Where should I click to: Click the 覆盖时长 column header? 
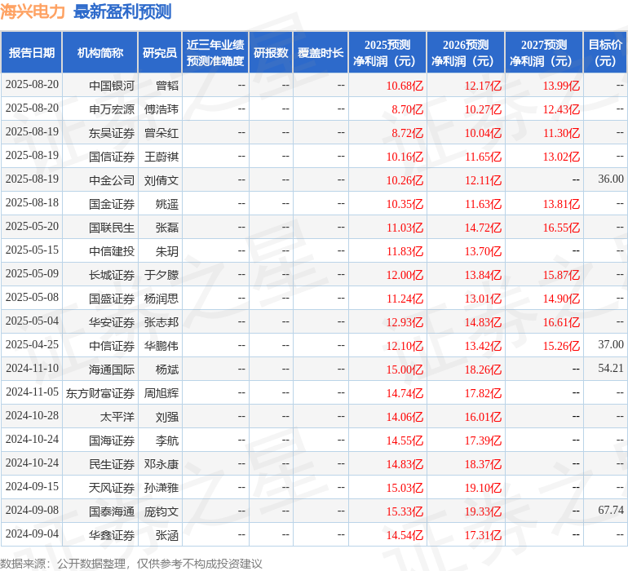[x=321, y=52]
